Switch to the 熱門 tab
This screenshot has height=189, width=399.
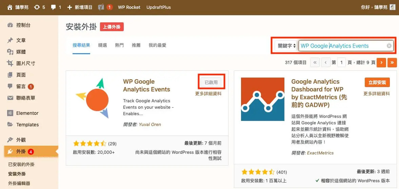point(119,45)
